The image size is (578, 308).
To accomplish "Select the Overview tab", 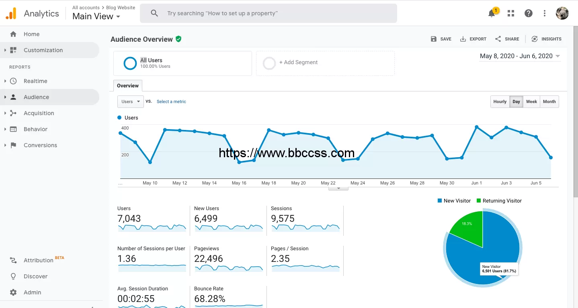I will [128, 86].
